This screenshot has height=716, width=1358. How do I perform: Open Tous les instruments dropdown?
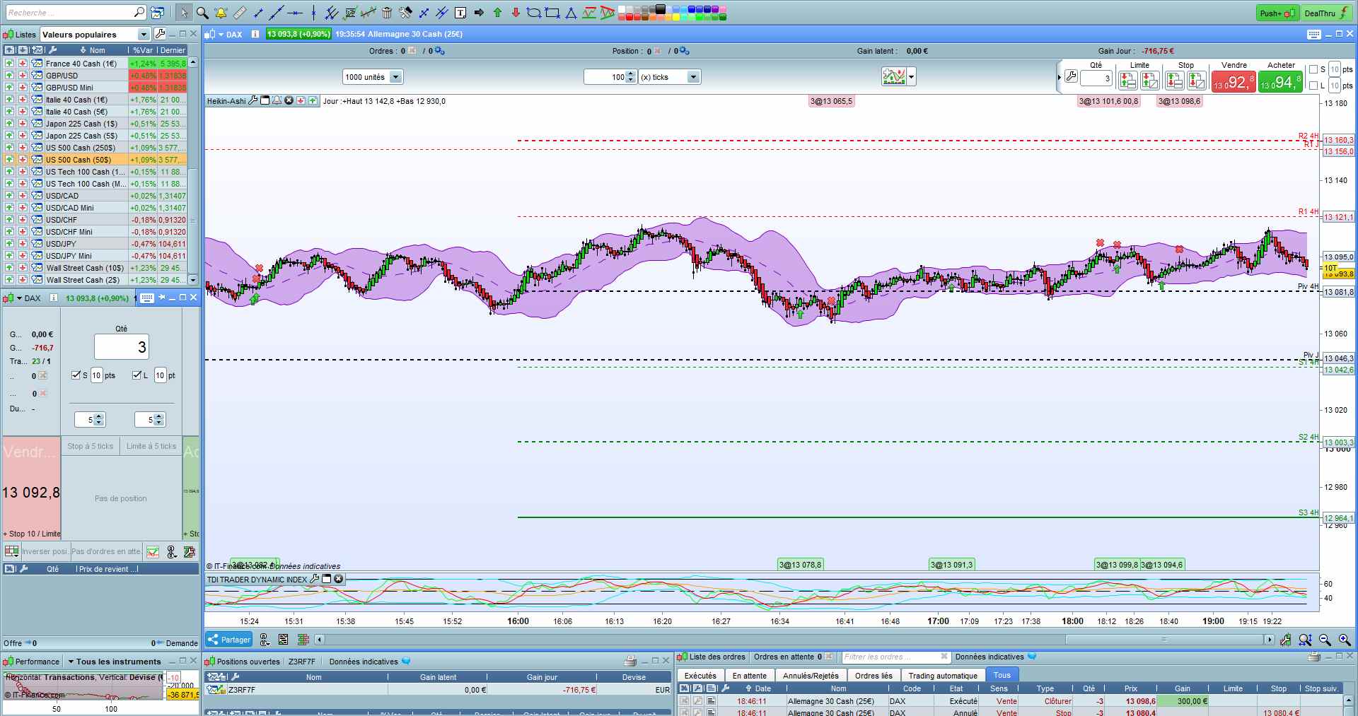[114, 662]
